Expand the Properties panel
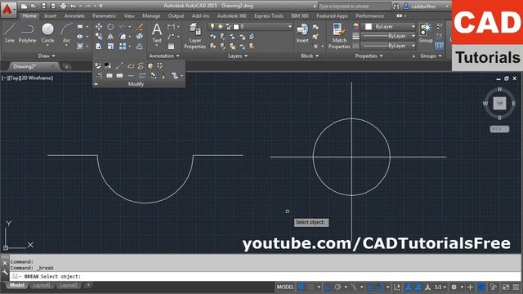Image resolution: width=523 pixels, height=294 pixels. coord(369,56)
